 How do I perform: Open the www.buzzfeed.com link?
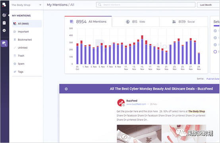tap(136, 104)
